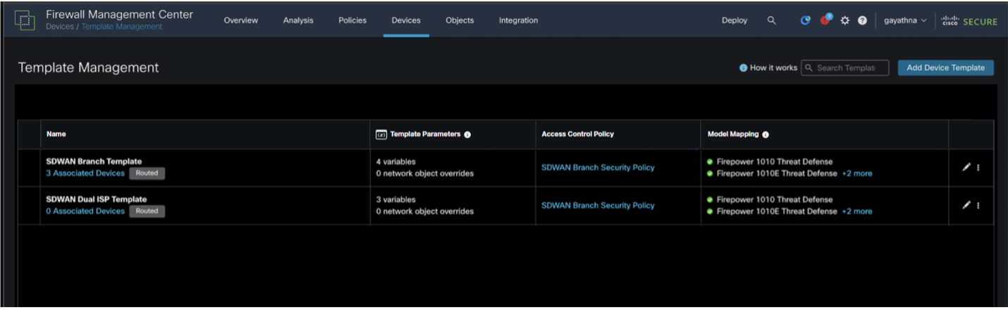Open more options for SDWAN Dual ISP Template

(978, 206)
